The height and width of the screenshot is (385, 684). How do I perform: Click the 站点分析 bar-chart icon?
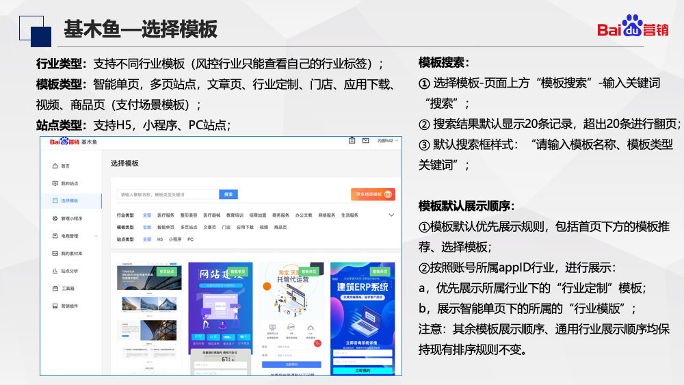click(x=55, y=271)
